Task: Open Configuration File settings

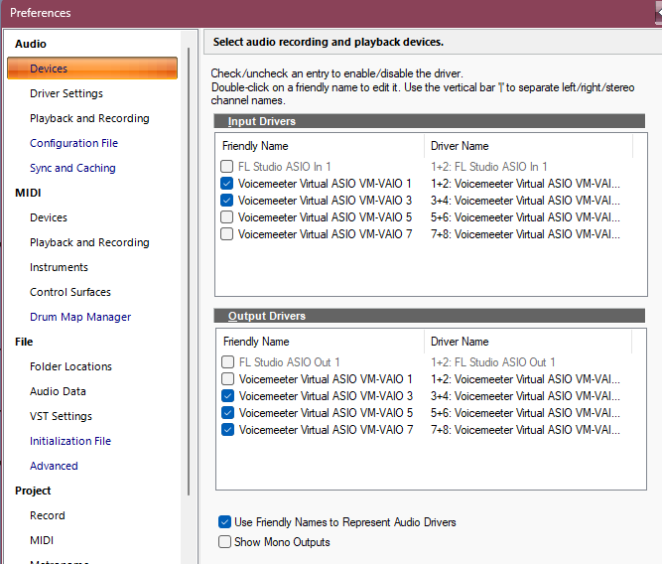Action: (x=73, y=143)
